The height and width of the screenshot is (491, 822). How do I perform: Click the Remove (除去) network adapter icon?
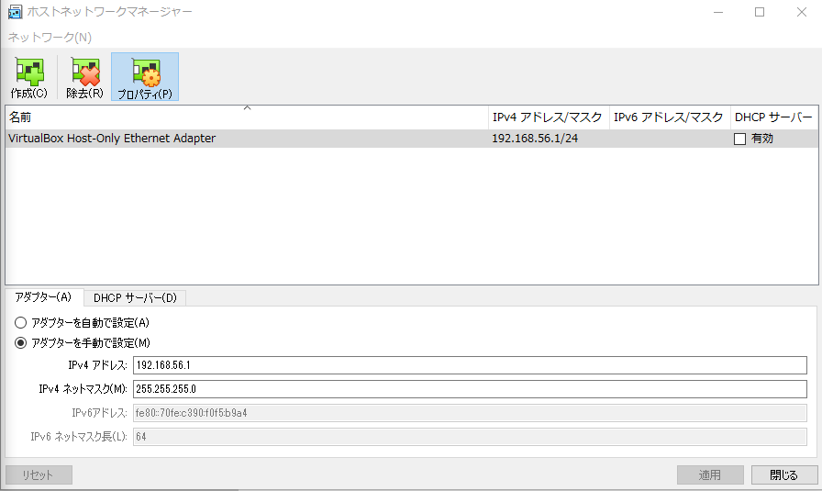85,77
